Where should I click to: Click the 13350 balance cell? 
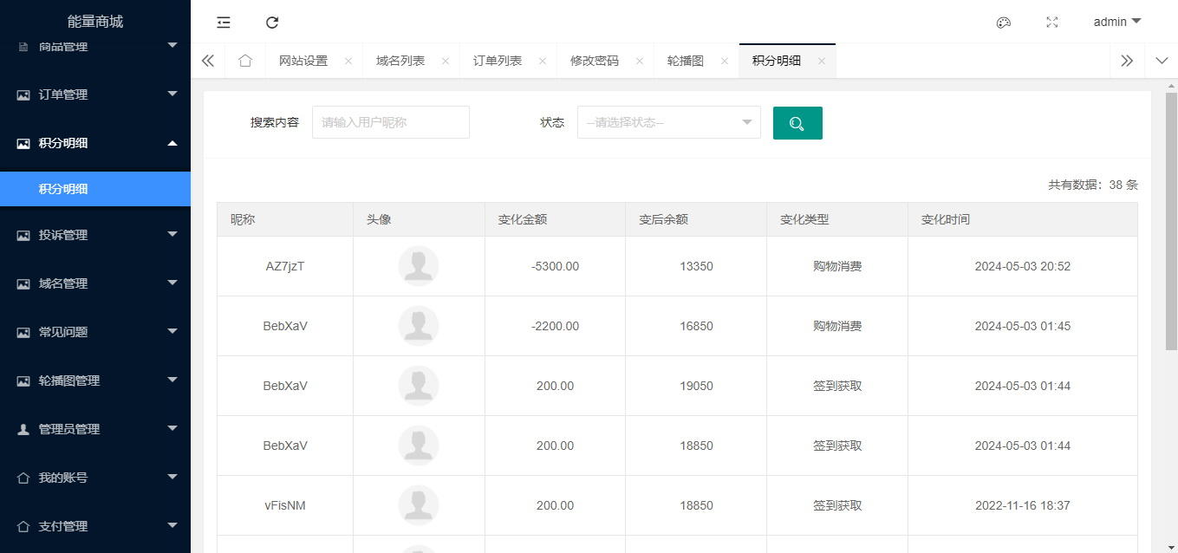point(696,266)
